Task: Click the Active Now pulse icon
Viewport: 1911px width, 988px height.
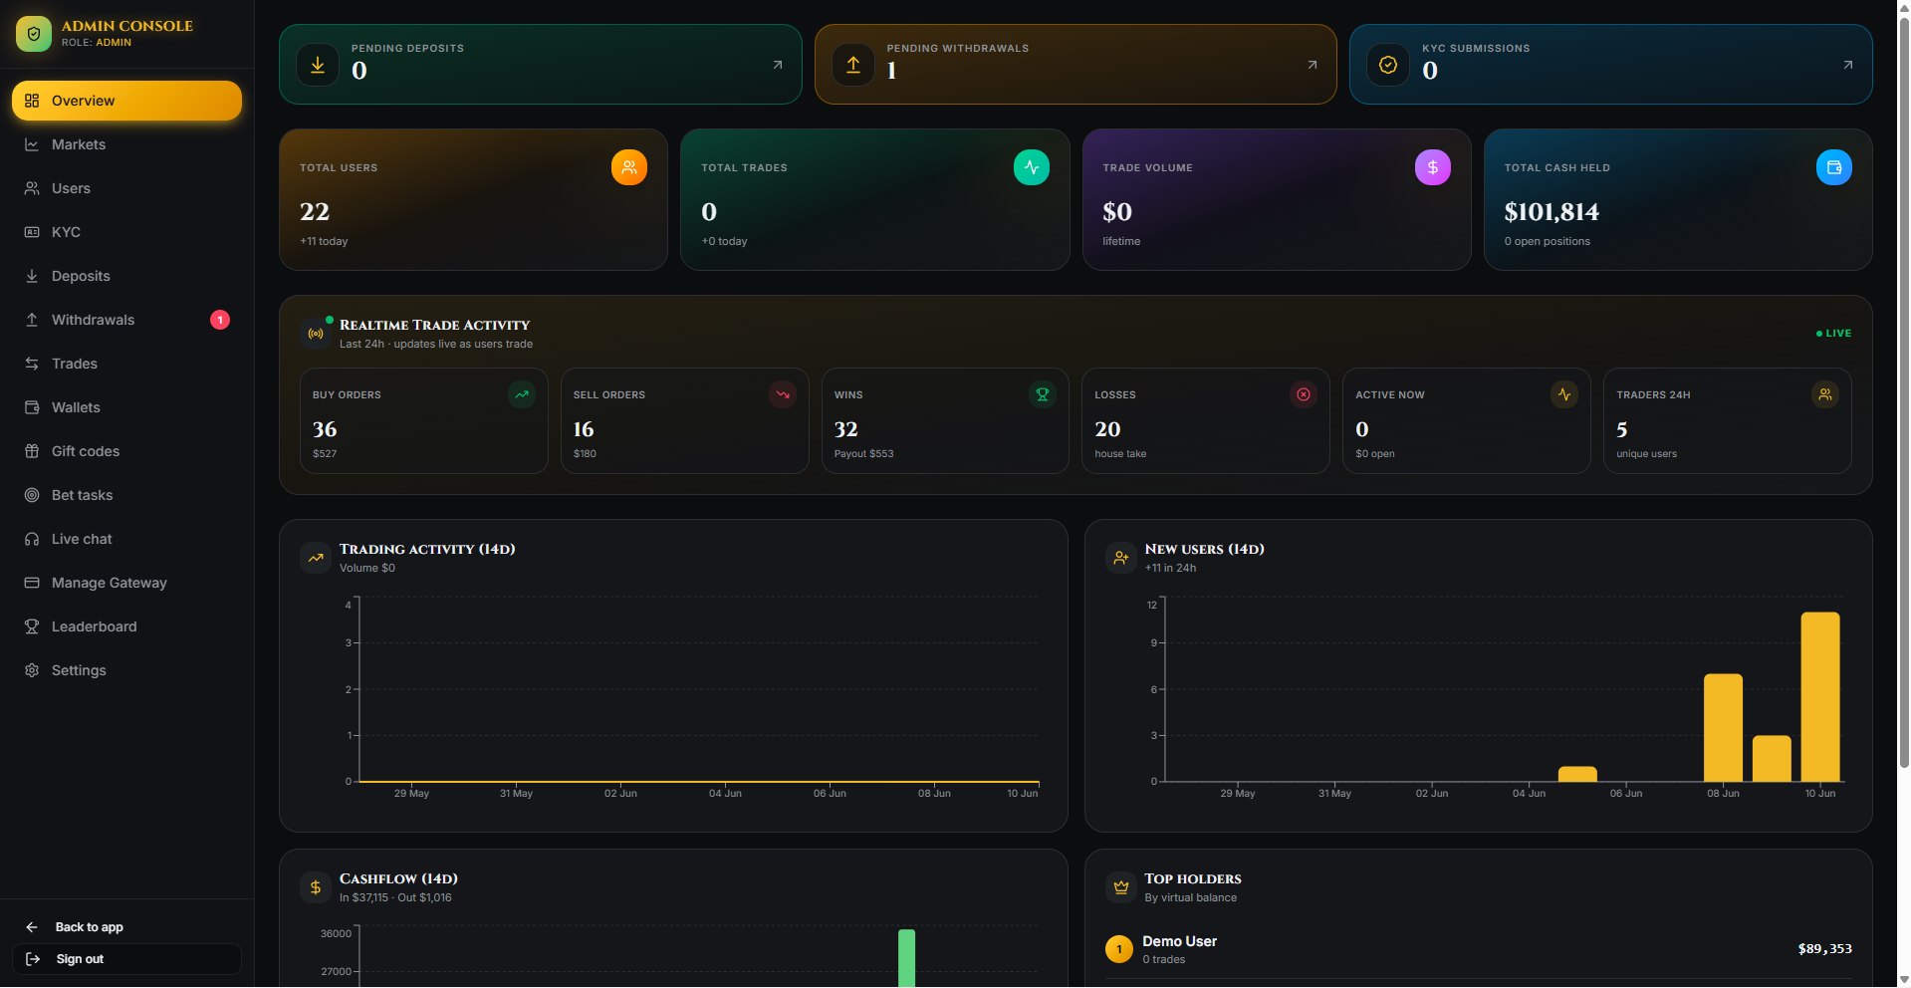Action: 1564,394
